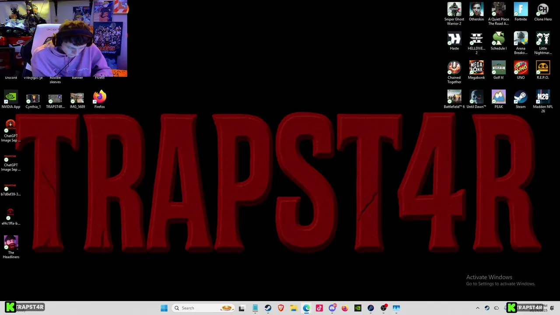The height and width of the screenshot is (315, 560).
Task: Switch to Microsoft Edge in the taskbar
Action: 306,308
